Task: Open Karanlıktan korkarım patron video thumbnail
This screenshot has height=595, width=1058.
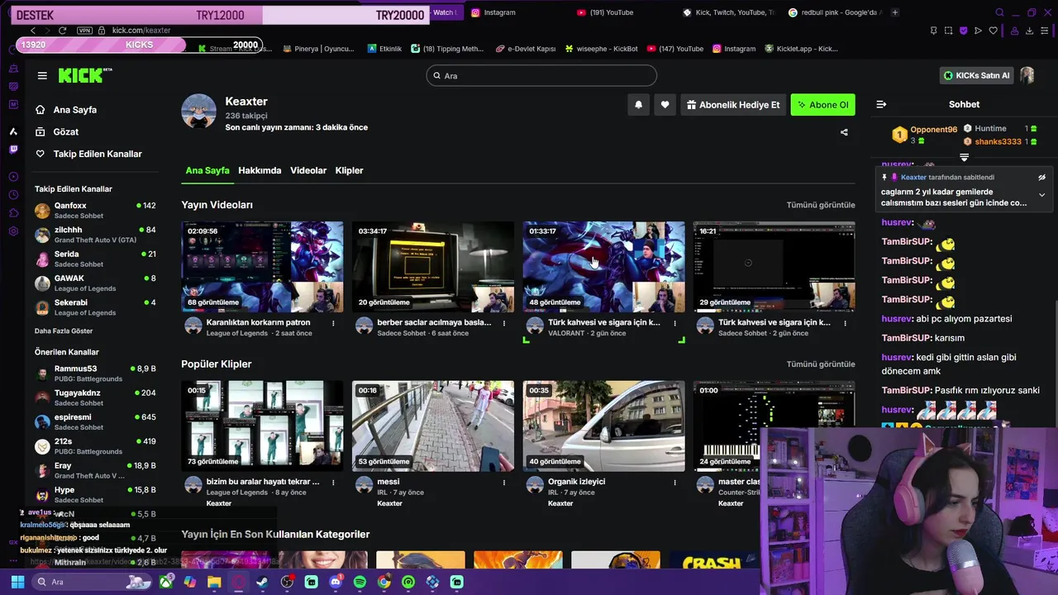Action: pos(262,267)
